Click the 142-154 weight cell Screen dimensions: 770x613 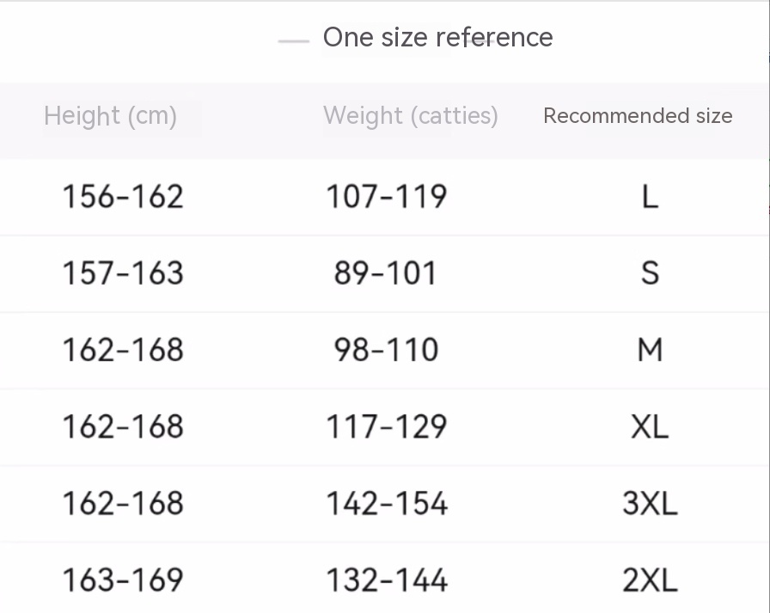coord(387,503)
